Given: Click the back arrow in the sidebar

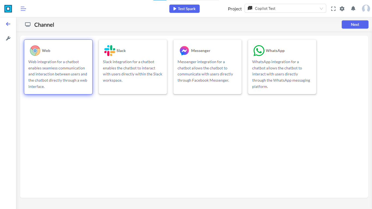Looking at the screenshot, I should click(x=8, y=24).
